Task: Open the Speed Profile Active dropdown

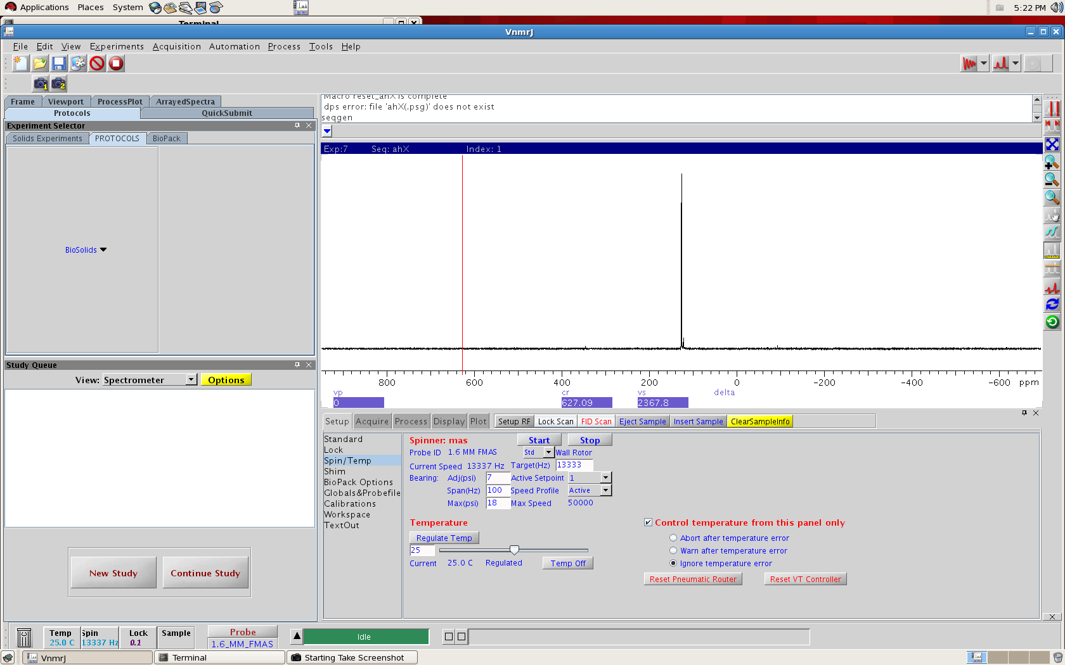Action: tap(605, 490)
